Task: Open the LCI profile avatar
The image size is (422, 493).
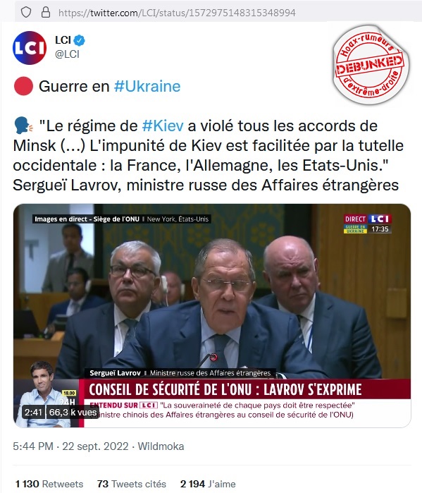Action: pyautogui.click(x=30, y=48)
